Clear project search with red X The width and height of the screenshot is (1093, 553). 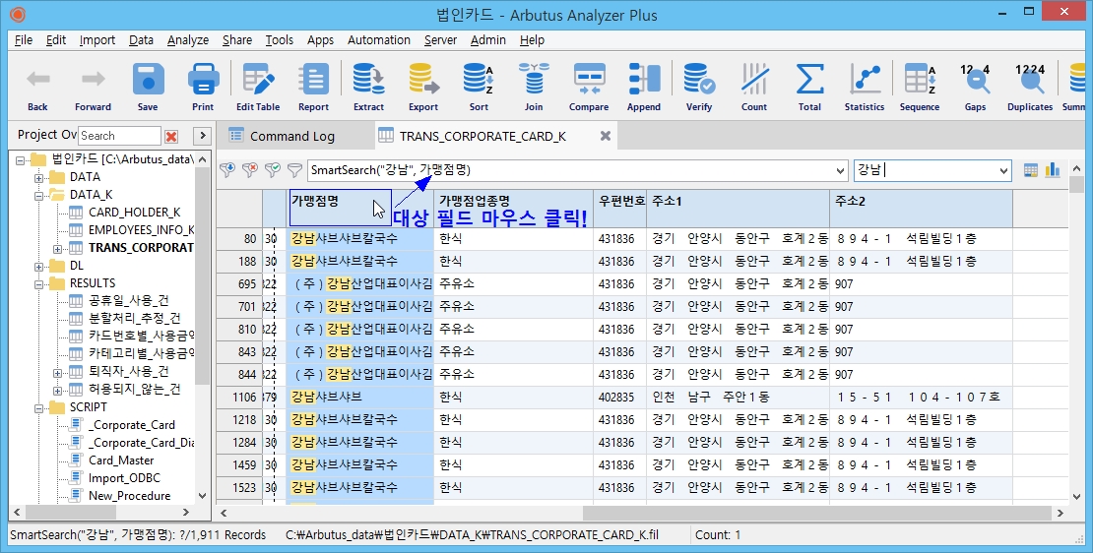[x=170, y=136]
